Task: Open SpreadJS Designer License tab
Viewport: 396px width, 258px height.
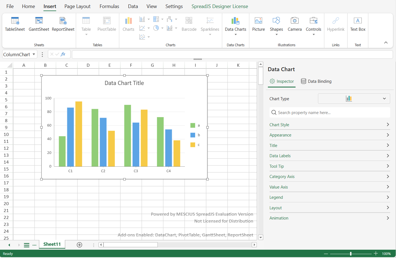Action: coord(220,6)
